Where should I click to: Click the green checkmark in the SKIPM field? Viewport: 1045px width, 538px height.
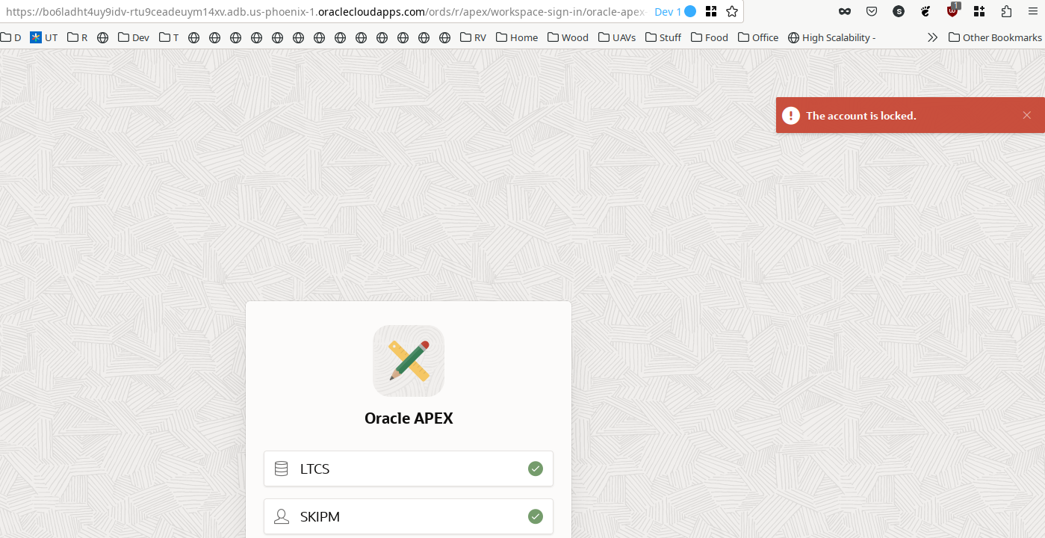[536, 516]
